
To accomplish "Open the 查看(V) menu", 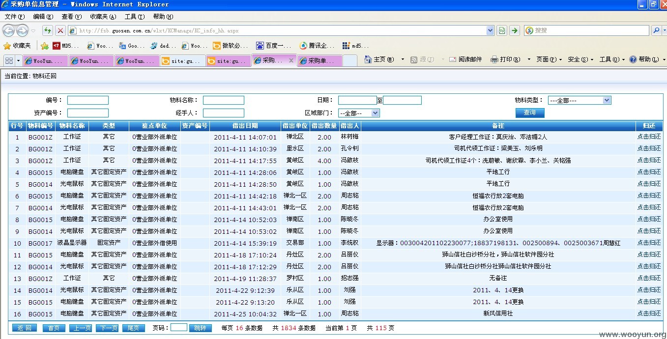I will (x=71, y=17).
